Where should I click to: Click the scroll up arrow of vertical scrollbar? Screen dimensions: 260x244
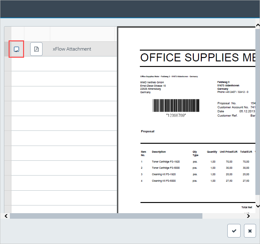point(258,26)
